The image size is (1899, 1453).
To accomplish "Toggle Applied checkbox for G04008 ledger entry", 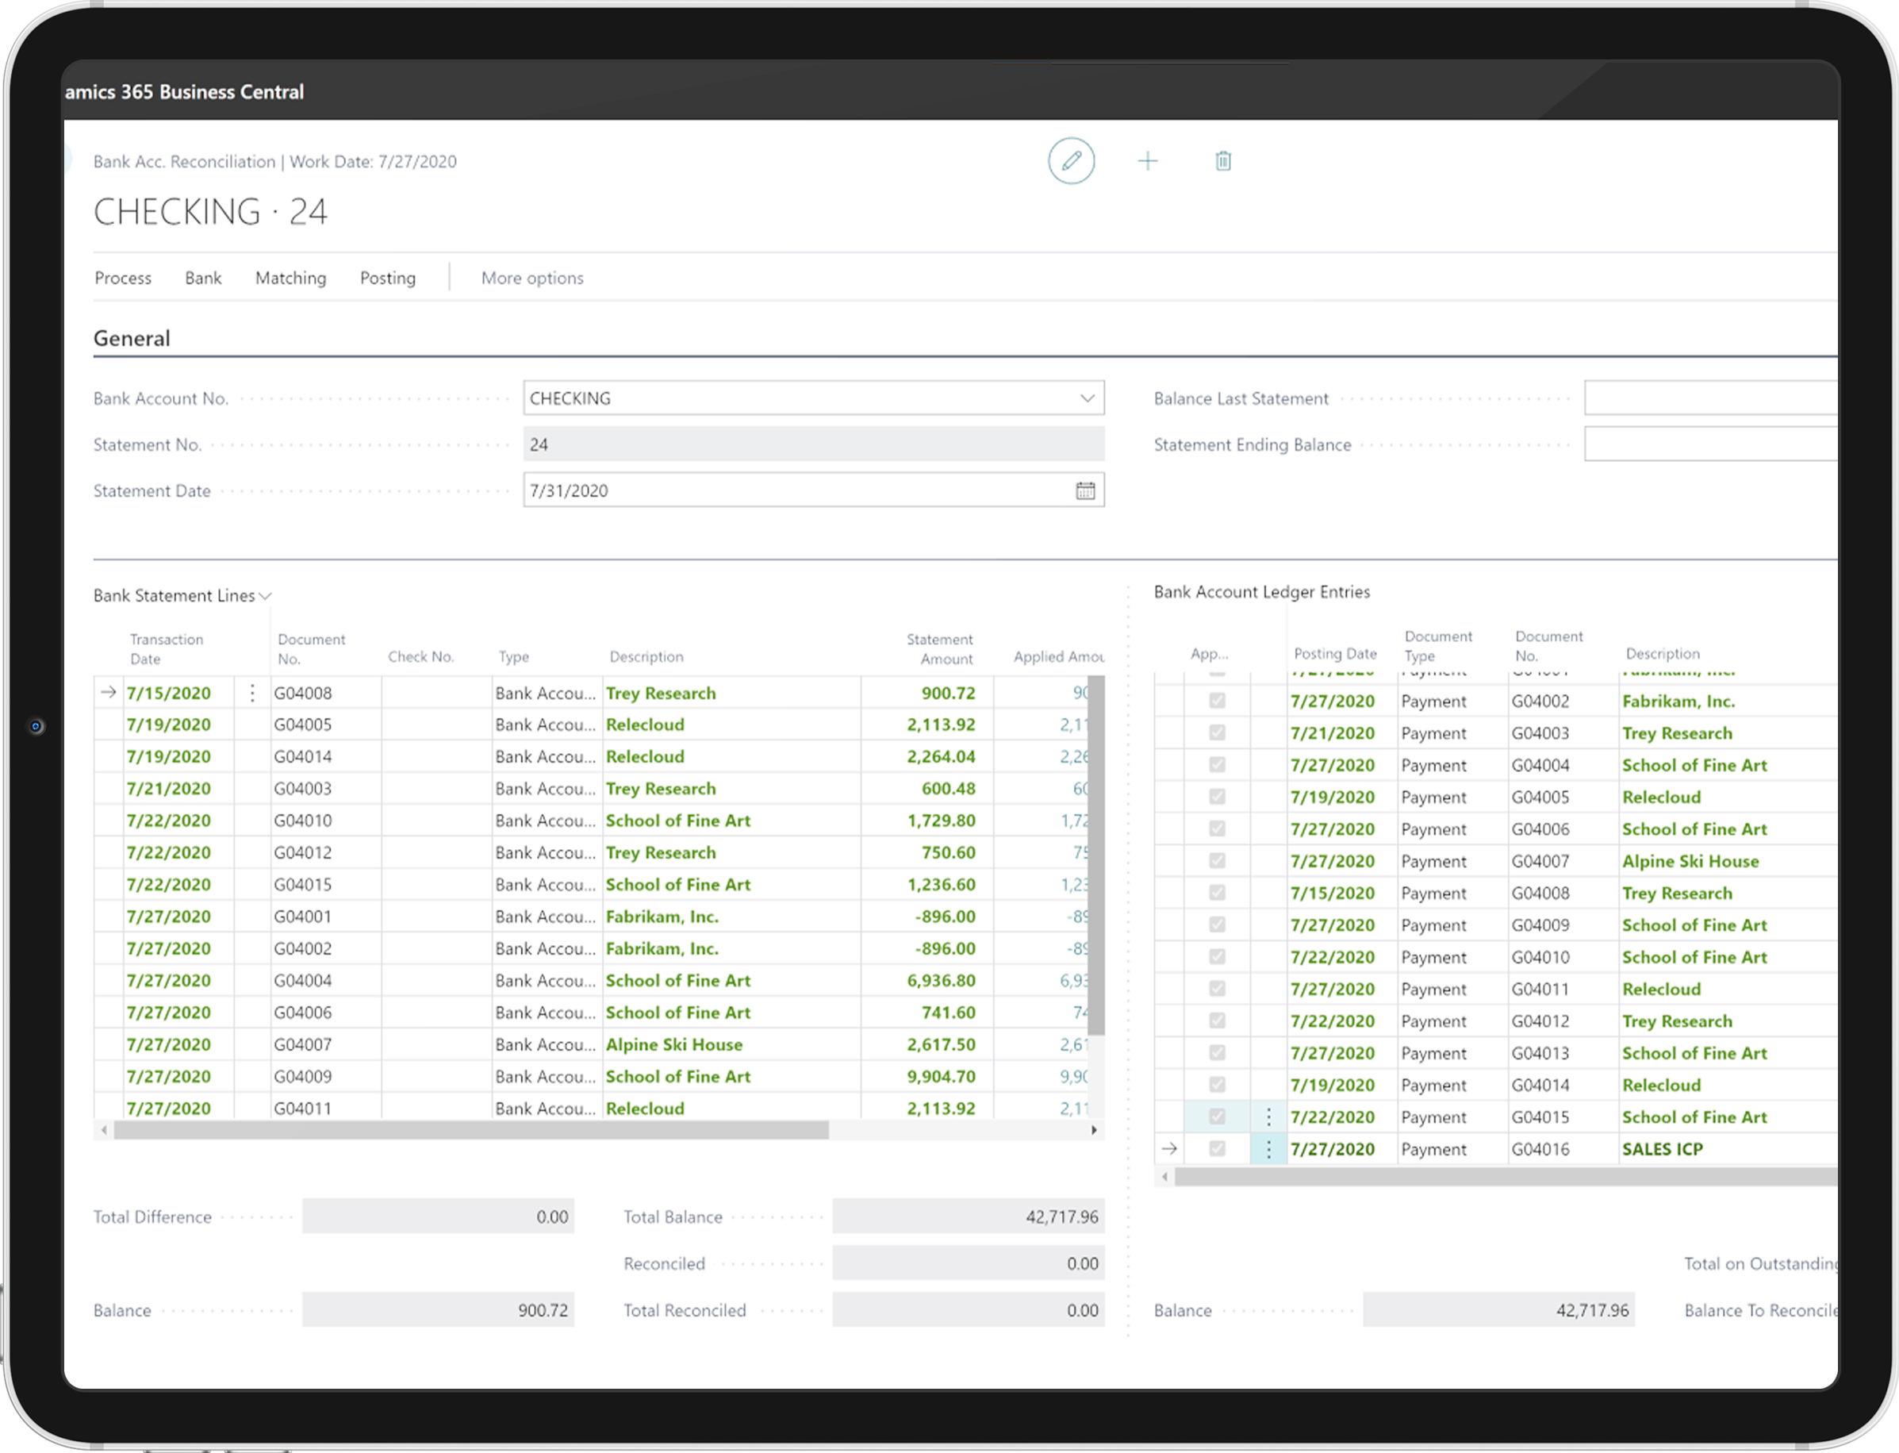I will click(1216, 893).
